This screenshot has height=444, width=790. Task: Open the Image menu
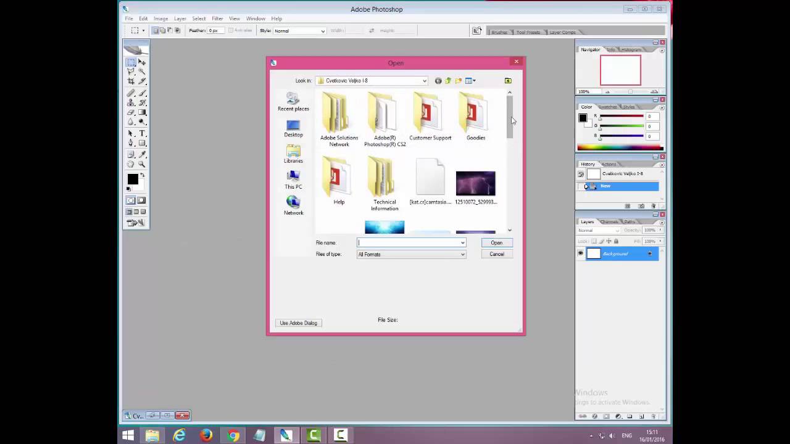(160, 18)
